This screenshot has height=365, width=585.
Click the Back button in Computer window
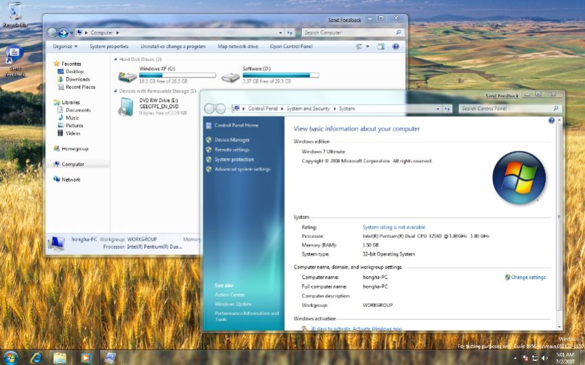pyautogui.click(x=52, y=32)
